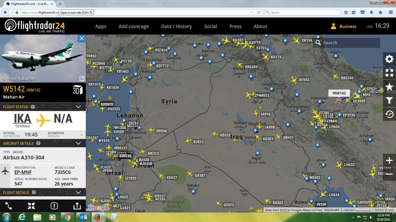Open the Apps menu

pyautogui.click(x=101, y=26)
